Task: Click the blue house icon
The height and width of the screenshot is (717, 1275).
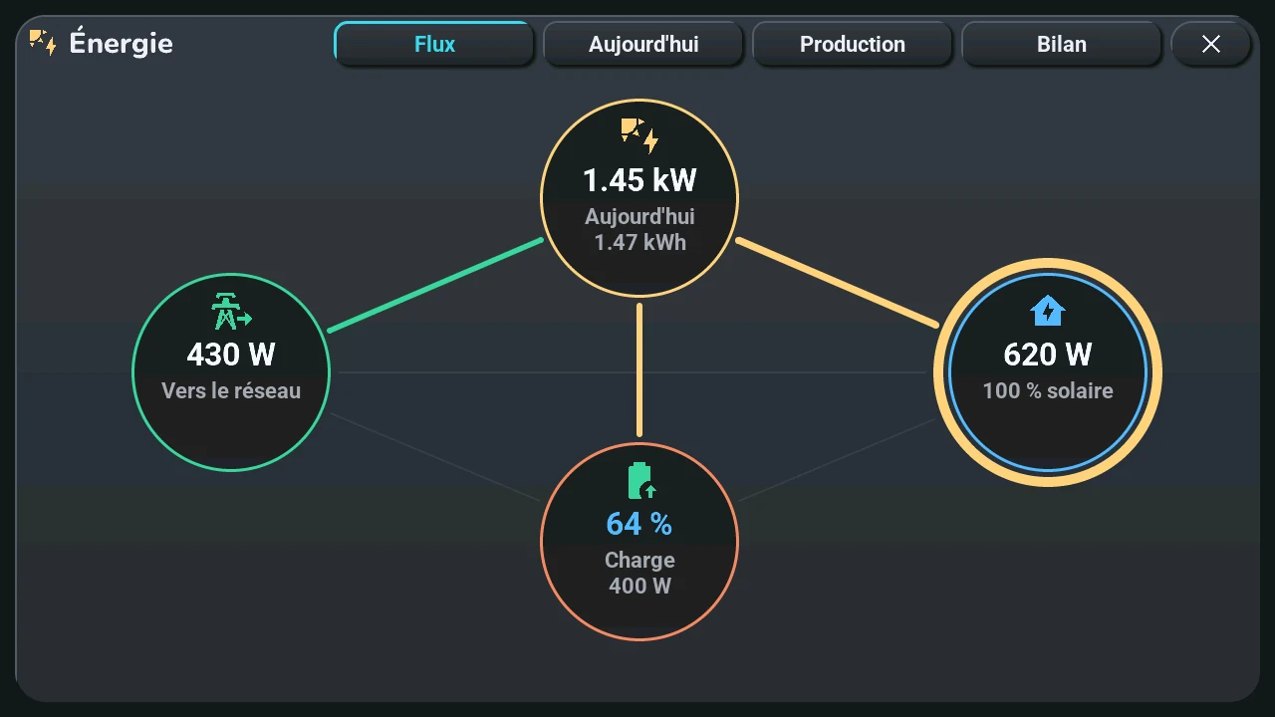Action: pyautogui.click(x=1048, y=312)
